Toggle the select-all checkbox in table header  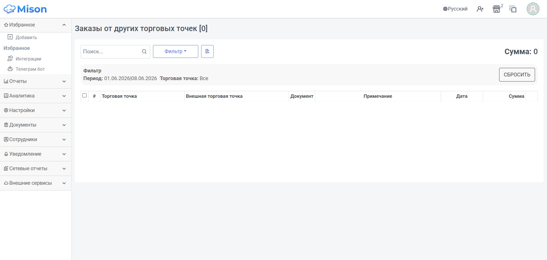(84, 96)
